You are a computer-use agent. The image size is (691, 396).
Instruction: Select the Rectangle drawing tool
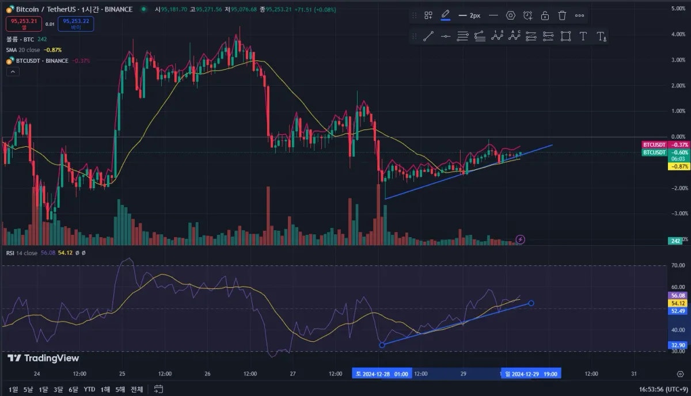[565, 36]
